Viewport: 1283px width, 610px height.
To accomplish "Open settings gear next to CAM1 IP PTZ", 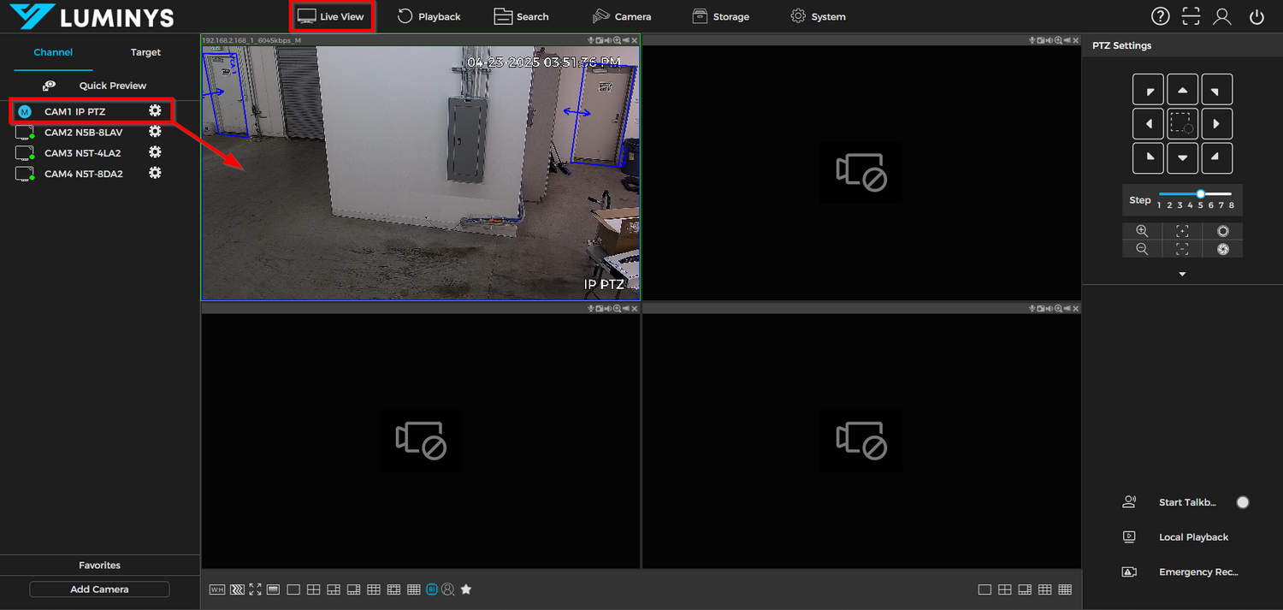I will click(x=155, y=110).
